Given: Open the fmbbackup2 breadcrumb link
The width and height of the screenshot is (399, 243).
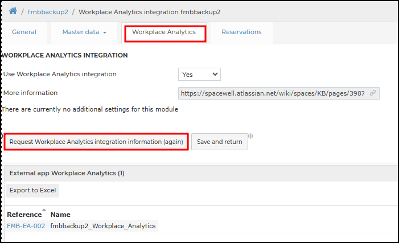Looking at the screenshot, I should click(x=48, y=12).
